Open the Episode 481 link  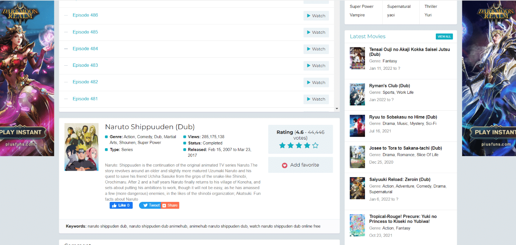click(85, 99)
